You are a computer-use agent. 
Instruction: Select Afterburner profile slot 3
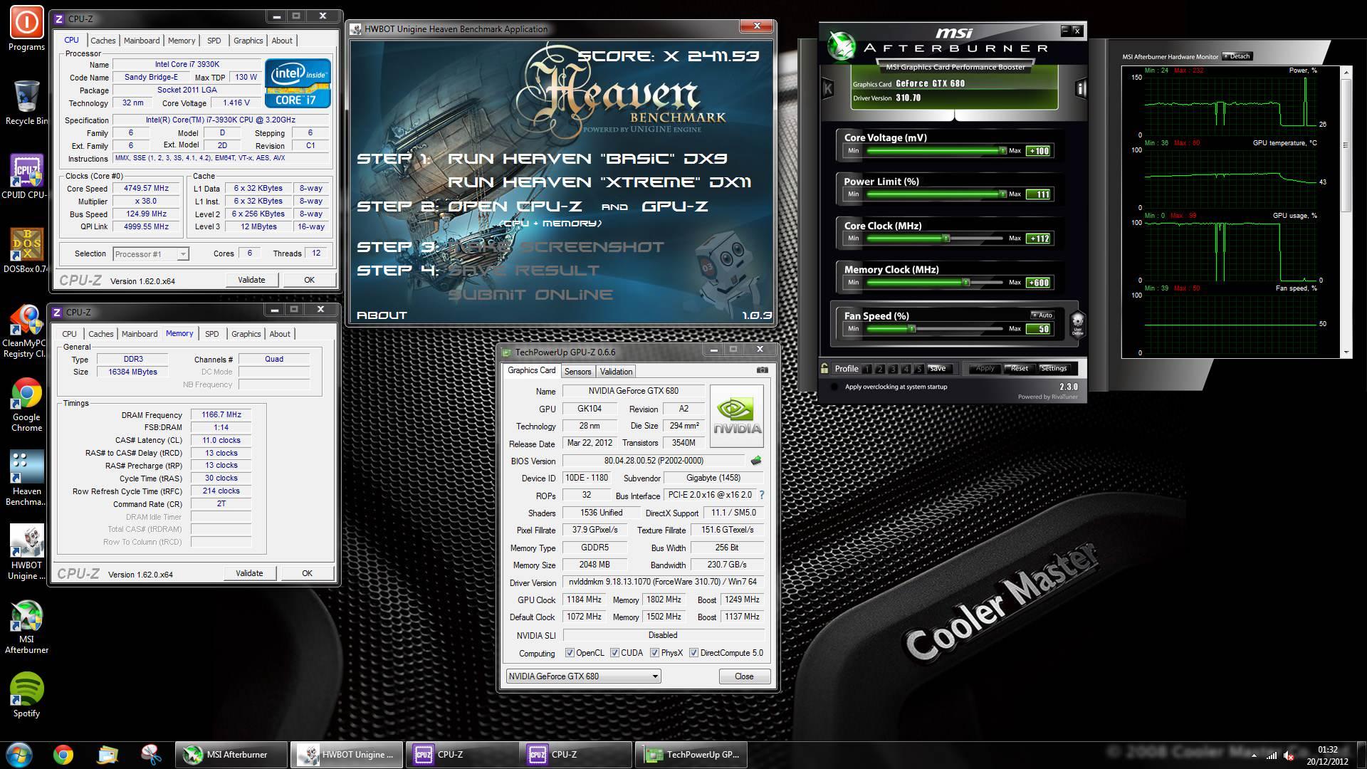[893, 369]
